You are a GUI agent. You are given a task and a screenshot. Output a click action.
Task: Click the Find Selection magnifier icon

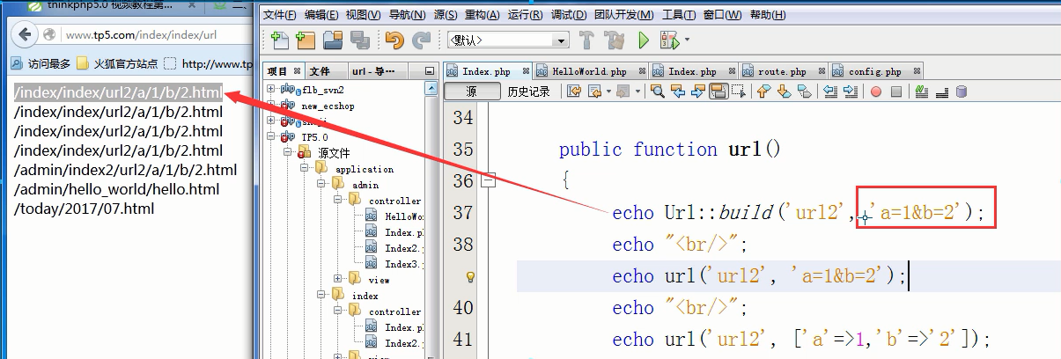(658, 91)
